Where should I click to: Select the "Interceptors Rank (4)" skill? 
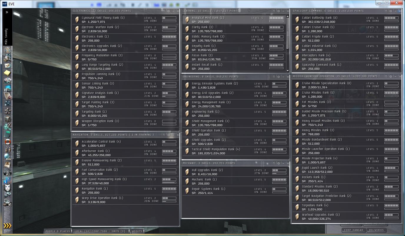coord(346,57)
